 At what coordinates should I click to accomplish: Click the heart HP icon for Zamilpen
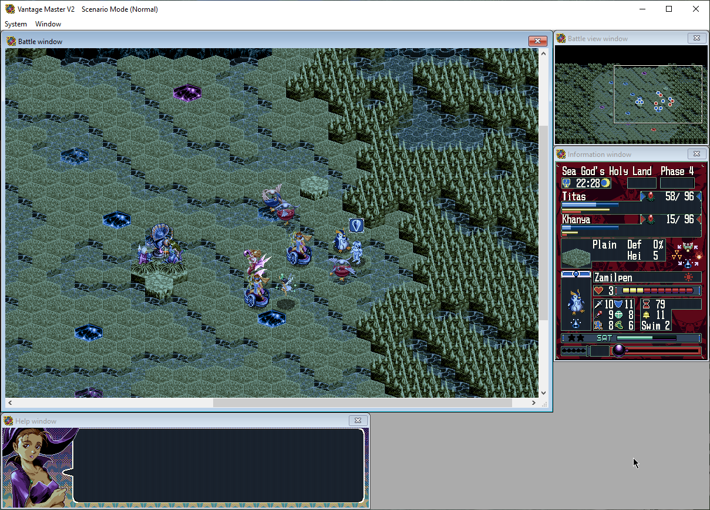[x=599, y=290]
